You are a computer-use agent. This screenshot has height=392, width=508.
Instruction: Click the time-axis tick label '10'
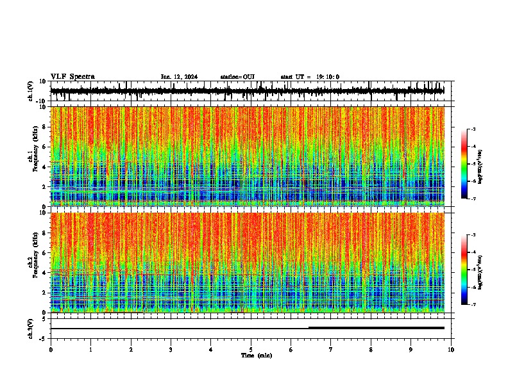point(451,350)
